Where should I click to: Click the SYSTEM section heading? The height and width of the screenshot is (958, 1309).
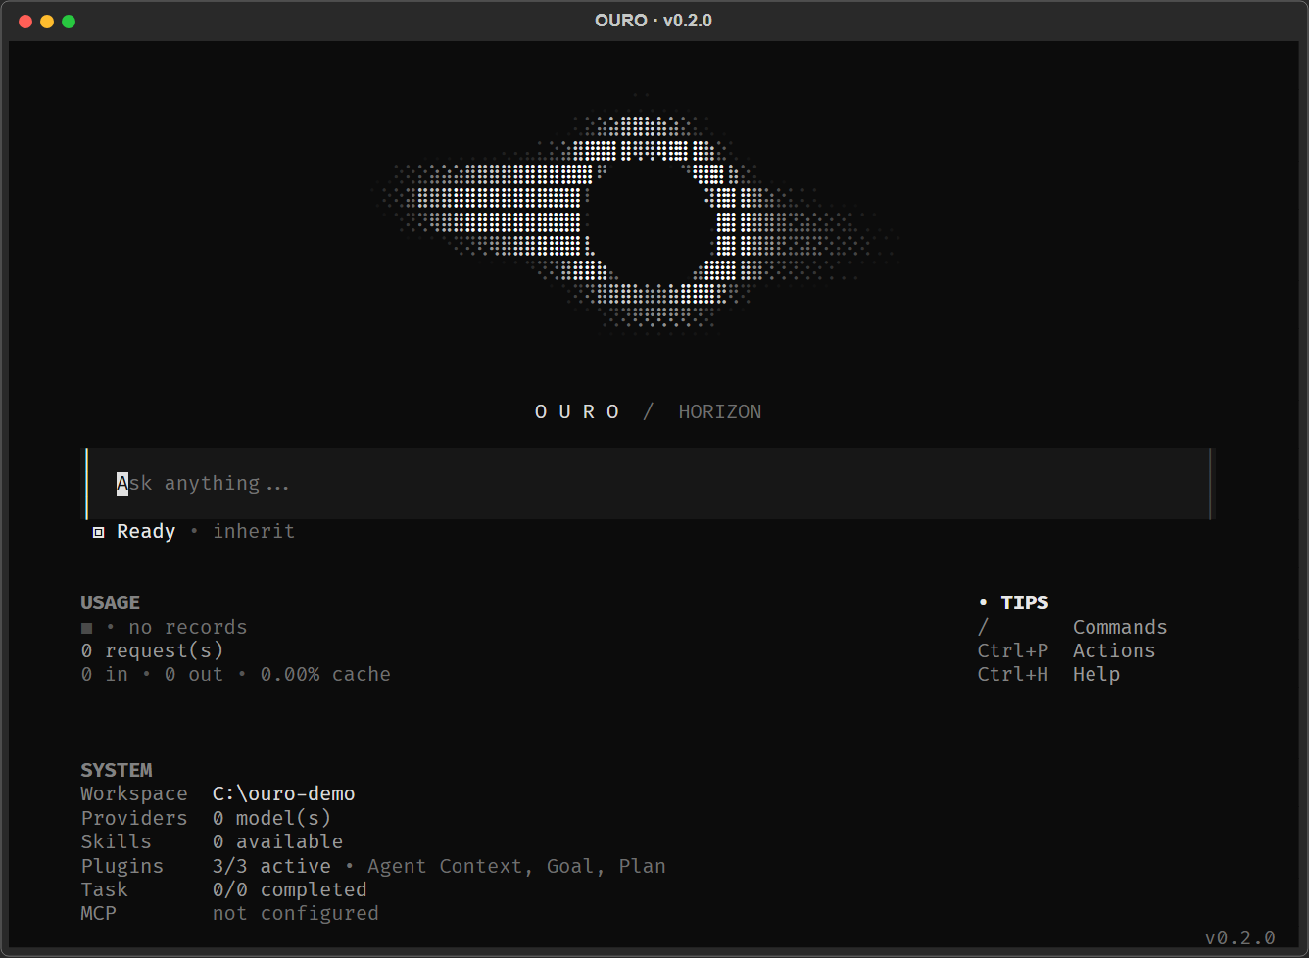[117, 770]
